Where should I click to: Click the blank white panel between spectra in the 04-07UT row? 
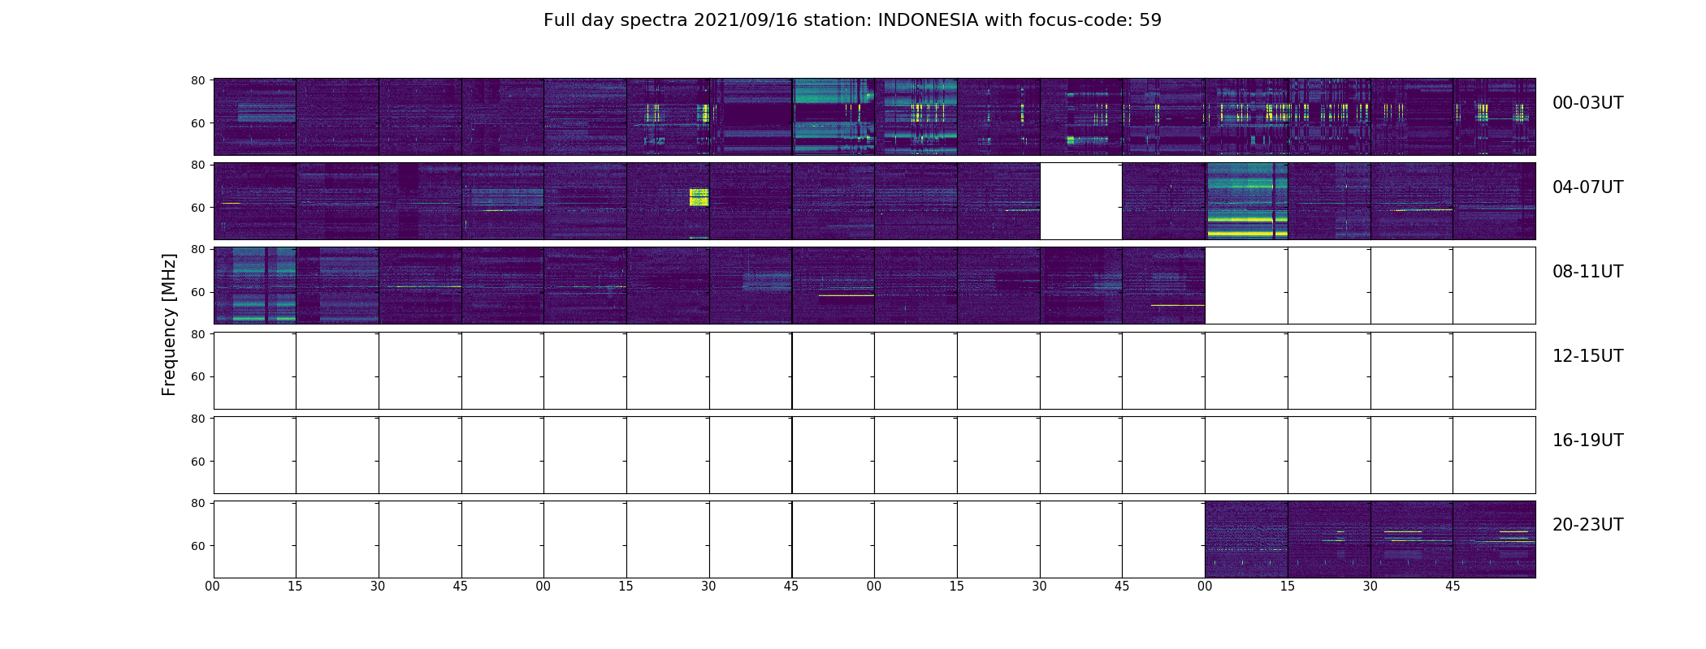1080,201
